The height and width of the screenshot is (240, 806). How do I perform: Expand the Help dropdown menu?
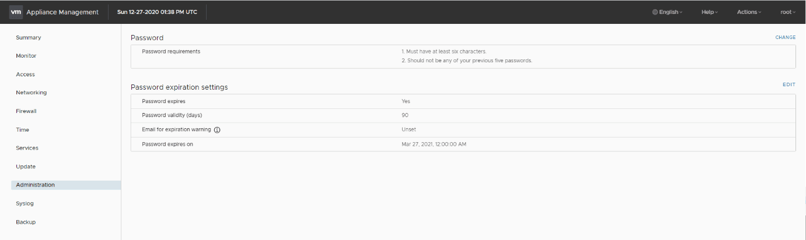(x=709, y=12)
